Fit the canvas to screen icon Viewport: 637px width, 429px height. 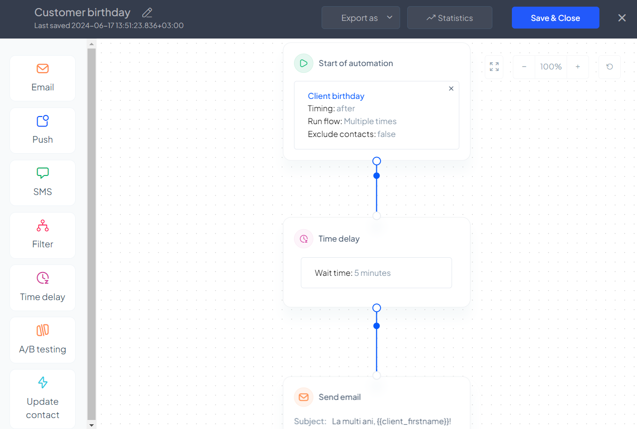[494, 67]
